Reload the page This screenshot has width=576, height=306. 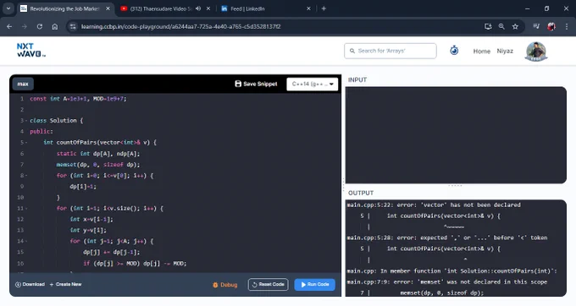pyautogui.click(x=40, y=26)
